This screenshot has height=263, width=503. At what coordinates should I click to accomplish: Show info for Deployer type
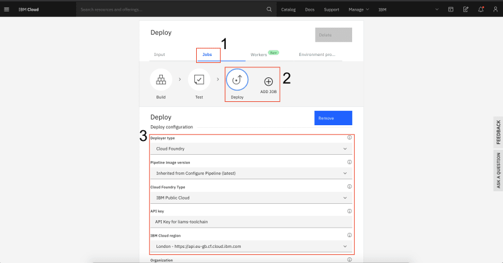pos(350,137)
